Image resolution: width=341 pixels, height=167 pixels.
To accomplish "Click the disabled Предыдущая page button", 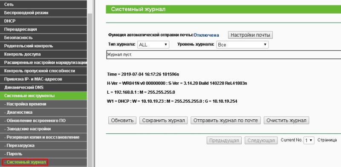I will [x=224, y=141].
